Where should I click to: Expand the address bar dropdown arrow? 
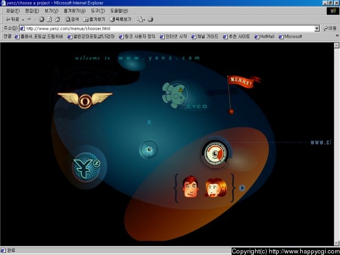[x=317, y=29]
